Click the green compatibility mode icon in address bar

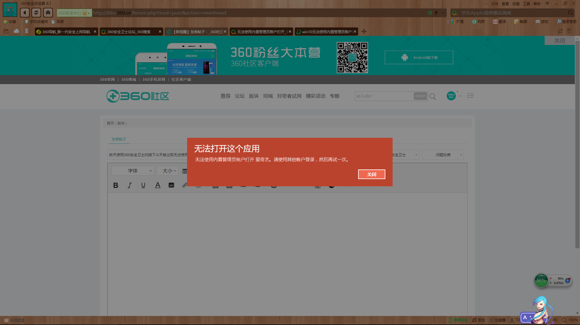pos(430,13)
